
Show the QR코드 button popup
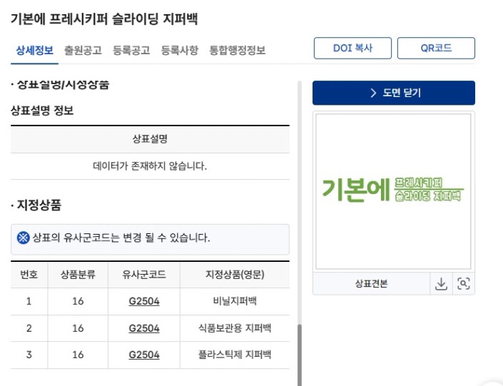click(436, 48)
